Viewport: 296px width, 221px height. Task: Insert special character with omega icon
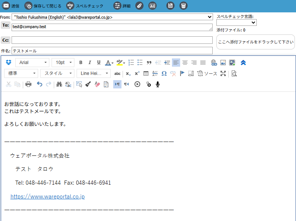pos(164,73)
